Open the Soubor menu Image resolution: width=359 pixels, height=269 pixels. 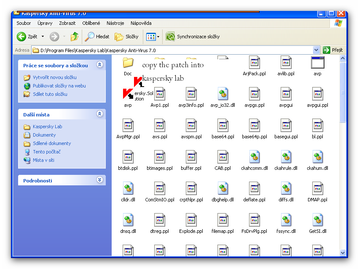click(24, 23)
